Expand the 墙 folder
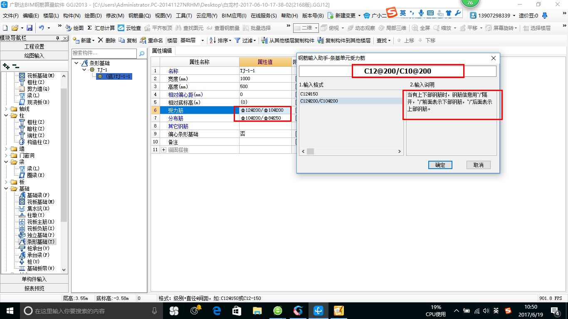The width and height of the screenshot is (568, 319). (x=6, y=149)
